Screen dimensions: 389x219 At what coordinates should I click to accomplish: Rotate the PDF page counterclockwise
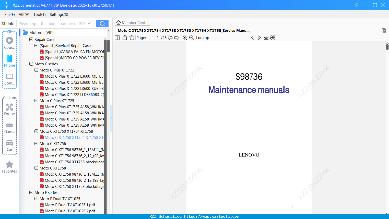(124, 38)
